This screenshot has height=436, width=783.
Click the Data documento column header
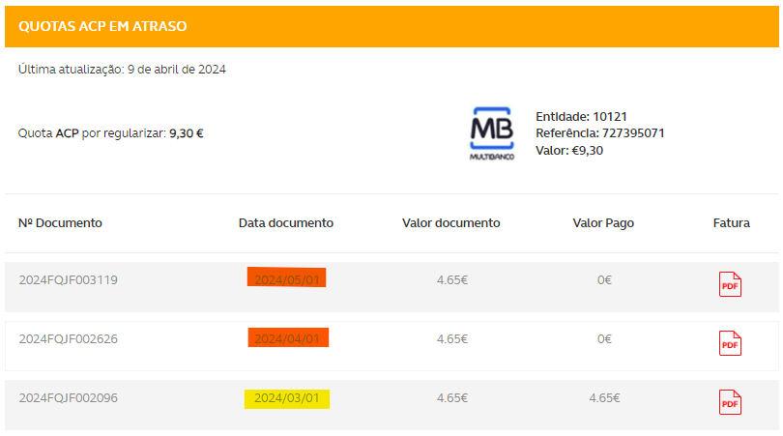click(x=286, y=223)
